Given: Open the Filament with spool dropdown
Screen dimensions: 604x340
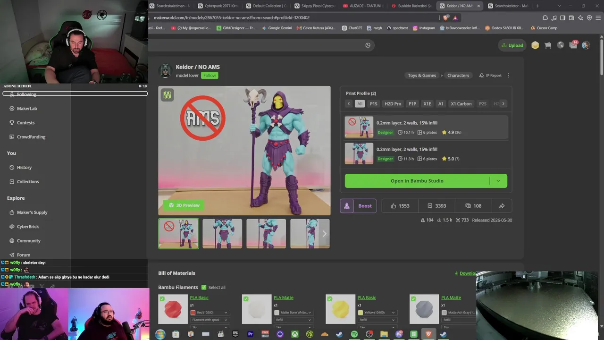Looking at the screenshot, I should [x=210, y=320].
